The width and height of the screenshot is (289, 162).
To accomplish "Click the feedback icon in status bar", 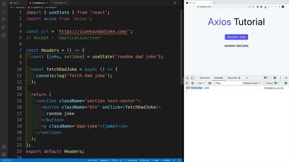I will coord(174,160).
